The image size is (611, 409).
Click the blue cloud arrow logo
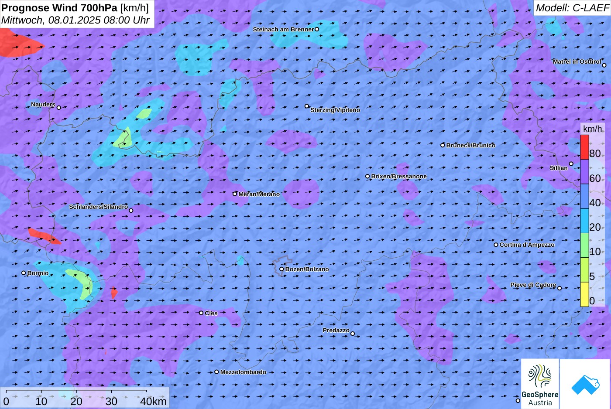tap(585, 384)
